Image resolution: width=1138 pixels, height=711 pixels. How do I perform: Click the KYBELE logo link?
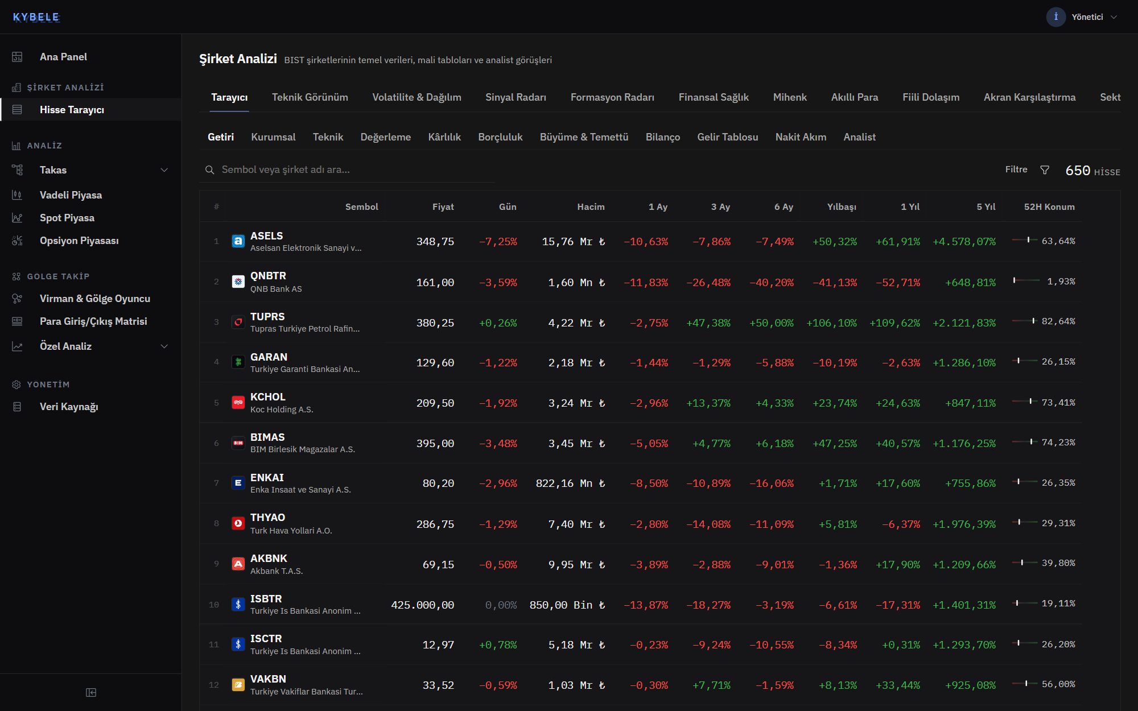pyautogui.click(x=36, y=17)
